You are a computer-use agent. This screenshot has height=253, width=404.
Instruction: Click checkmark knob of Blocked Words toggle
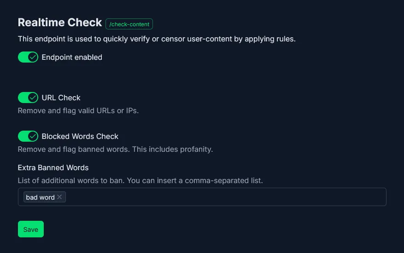click(x=33, y=136)
